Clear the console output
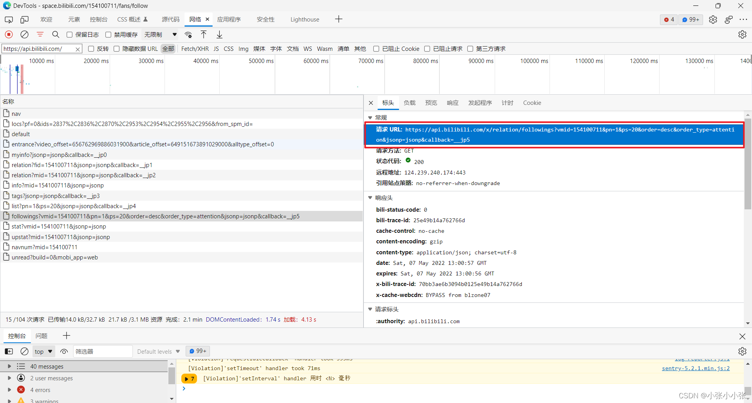752x403 pixels. click(24, 351)
